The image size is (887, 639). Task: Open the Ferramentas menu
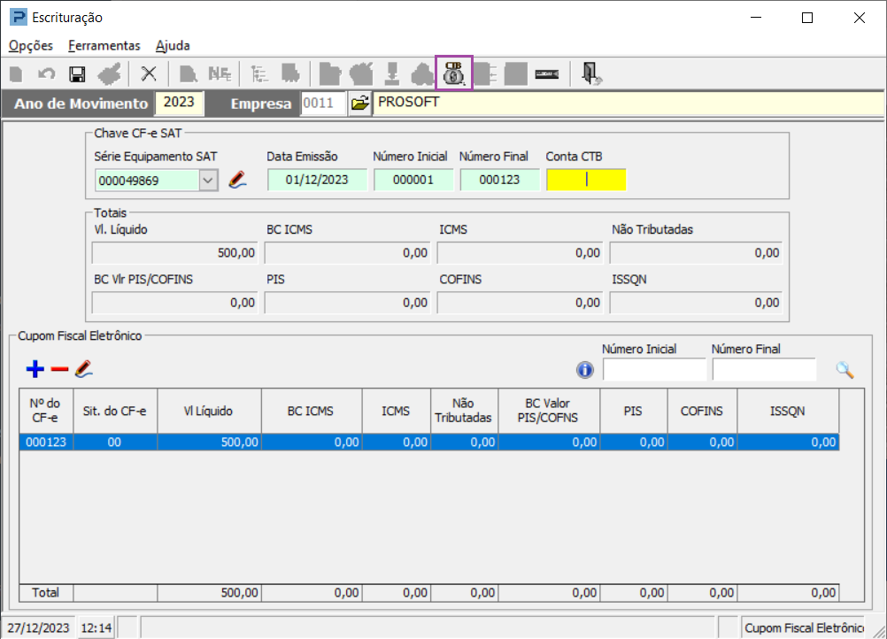(x=104, y=46)
